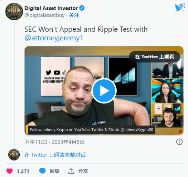This screenshot has height=177, width=188.
Task: Click the 1,271 likes count
Action: point(23,171)
